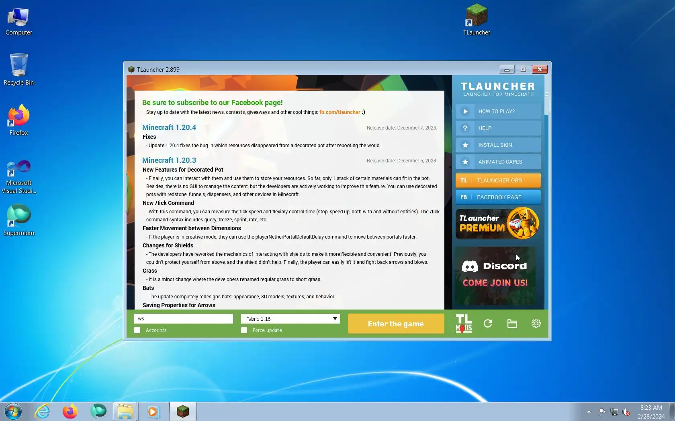Screen dimensions: 675x421
Task: Open the Minecraft 1.20.4 heading link
Action: click(x=169, y=128)
